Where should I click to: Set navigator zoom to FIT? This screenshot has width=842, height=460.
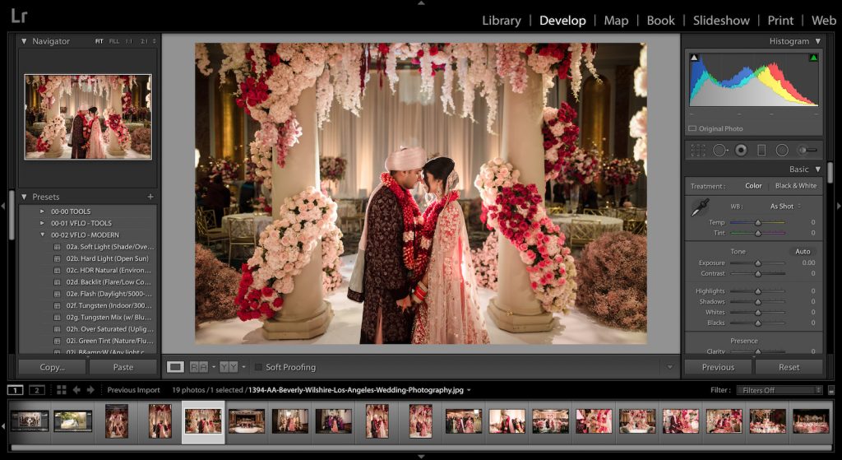point(99,41)
